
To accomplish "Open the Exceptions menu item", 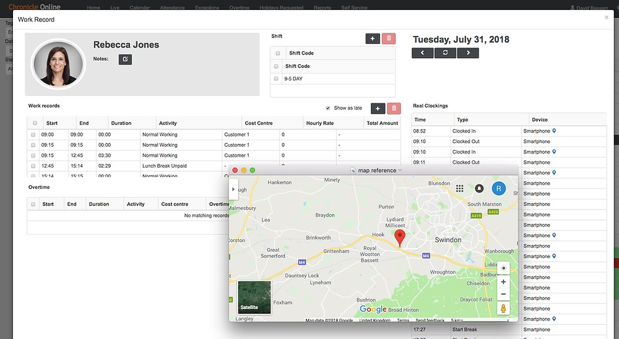I will [207, 7].
